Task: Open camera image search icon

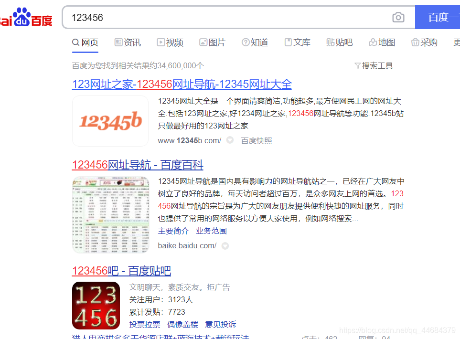Action: (x=398, y=17)
